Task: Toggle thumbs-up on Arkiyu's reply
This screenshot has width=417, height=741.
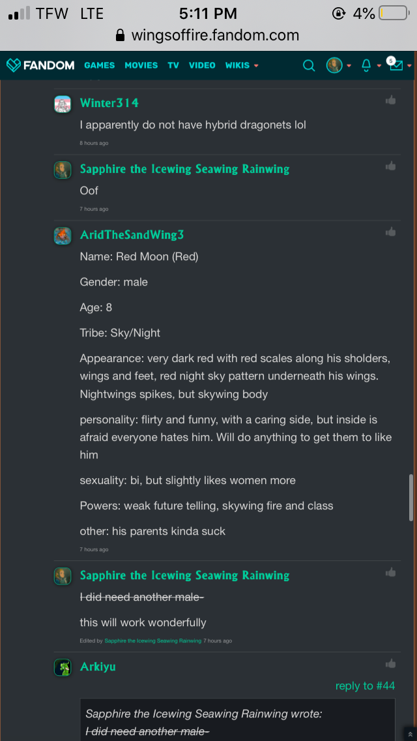Action: [x=390, y=663]
